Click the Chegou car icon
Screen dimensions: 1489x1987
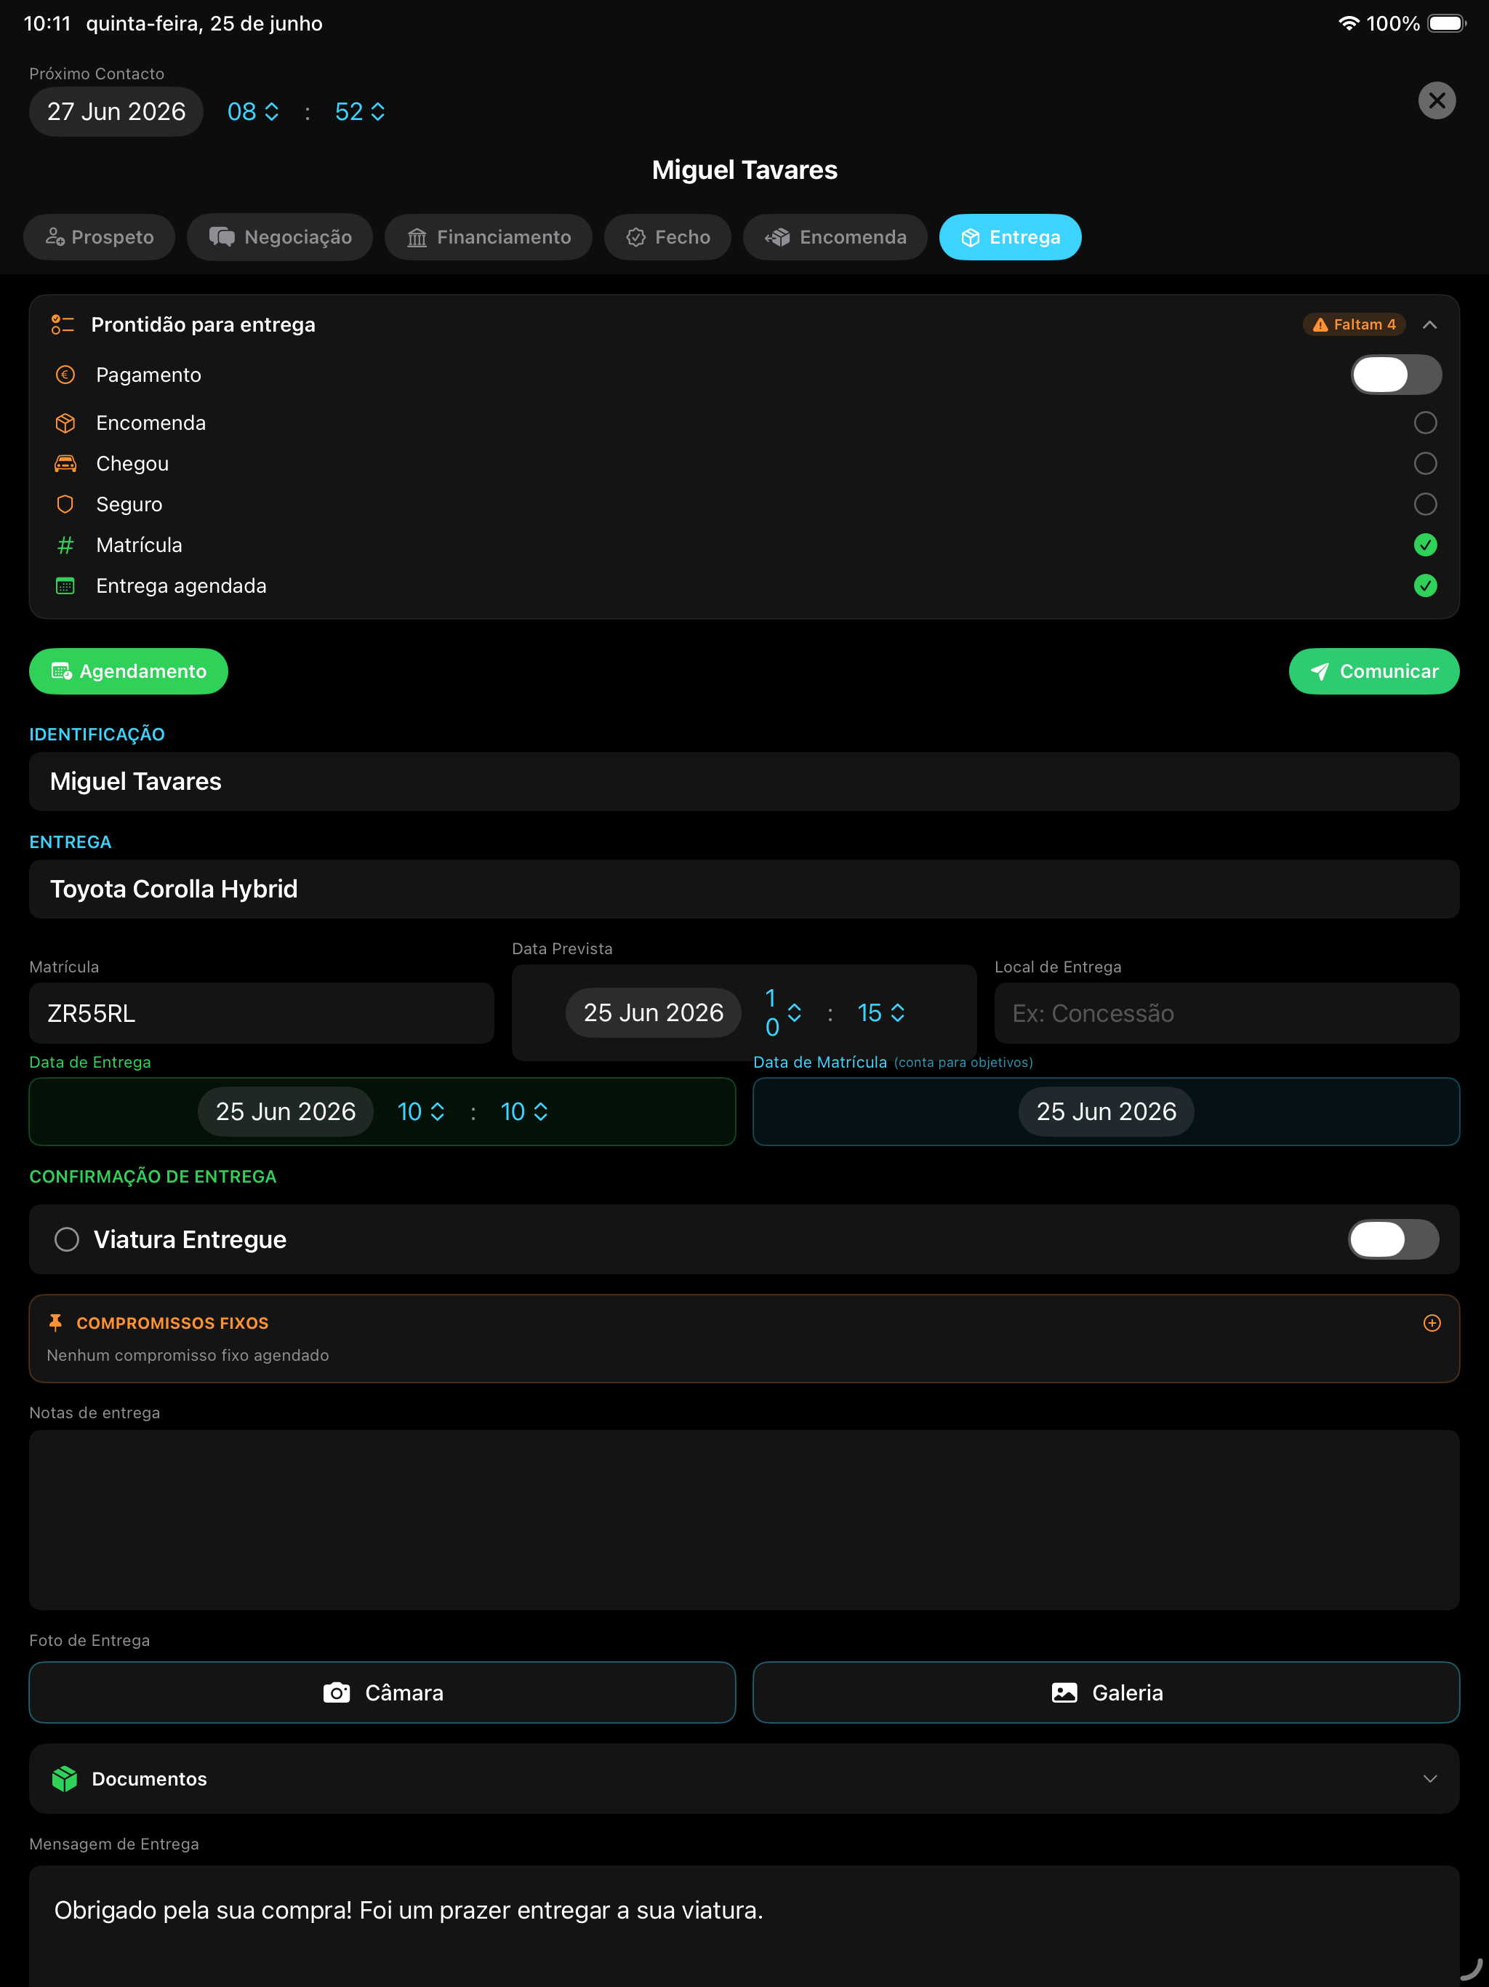tap(65, 463)
